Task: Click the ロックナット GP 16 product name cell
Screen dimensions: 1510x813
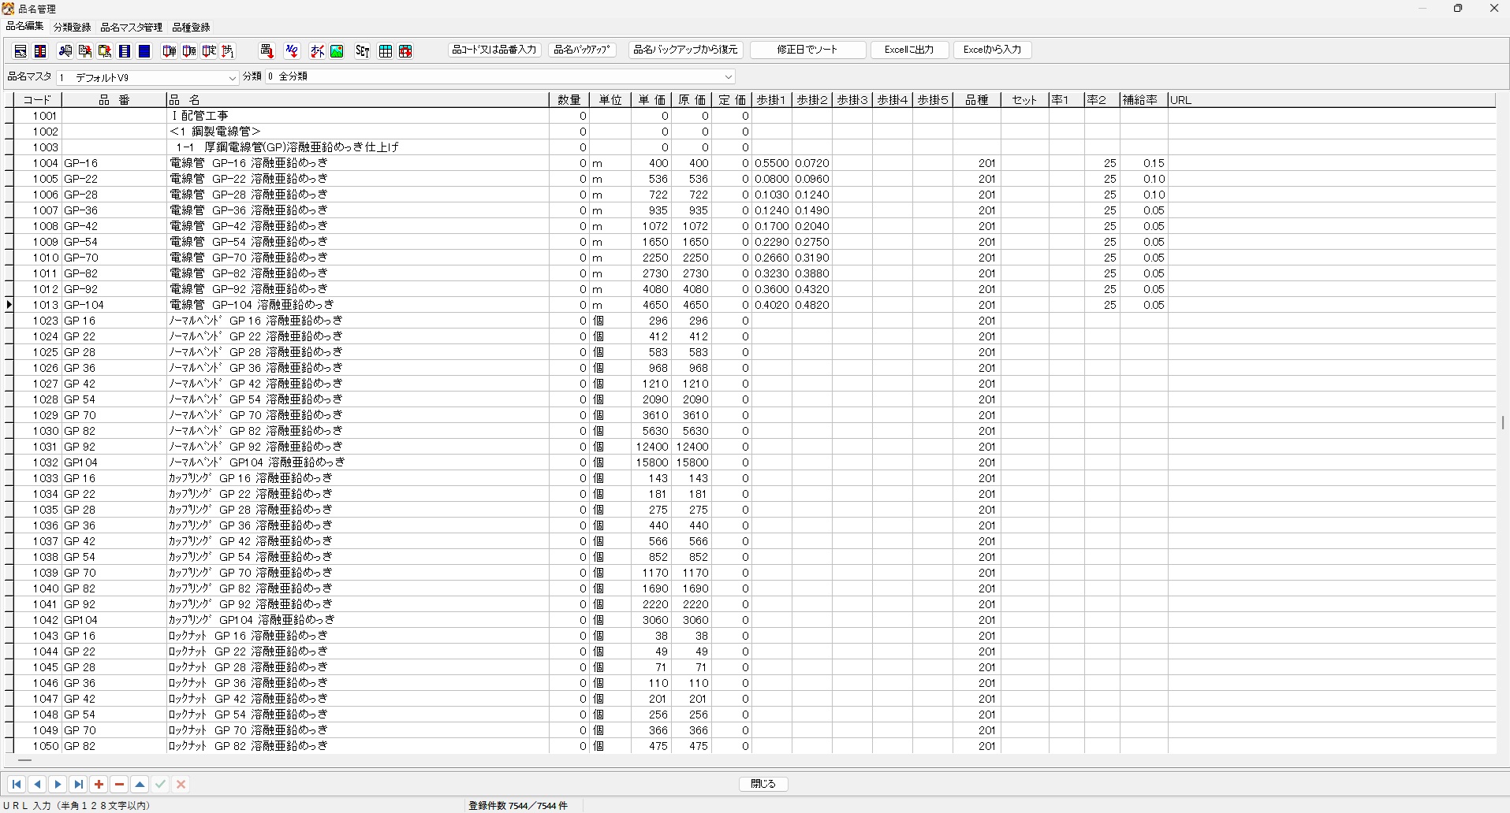Action: coord(357,636)
